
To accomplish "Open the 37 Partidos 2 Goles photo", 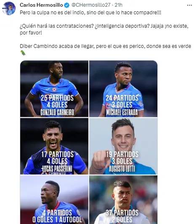I will (123, 200).
